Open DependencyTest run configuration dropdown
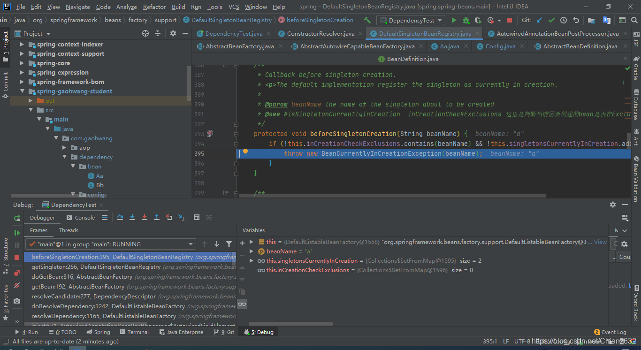The width and height of the screenshot is (641, 350). click(411, 20)
